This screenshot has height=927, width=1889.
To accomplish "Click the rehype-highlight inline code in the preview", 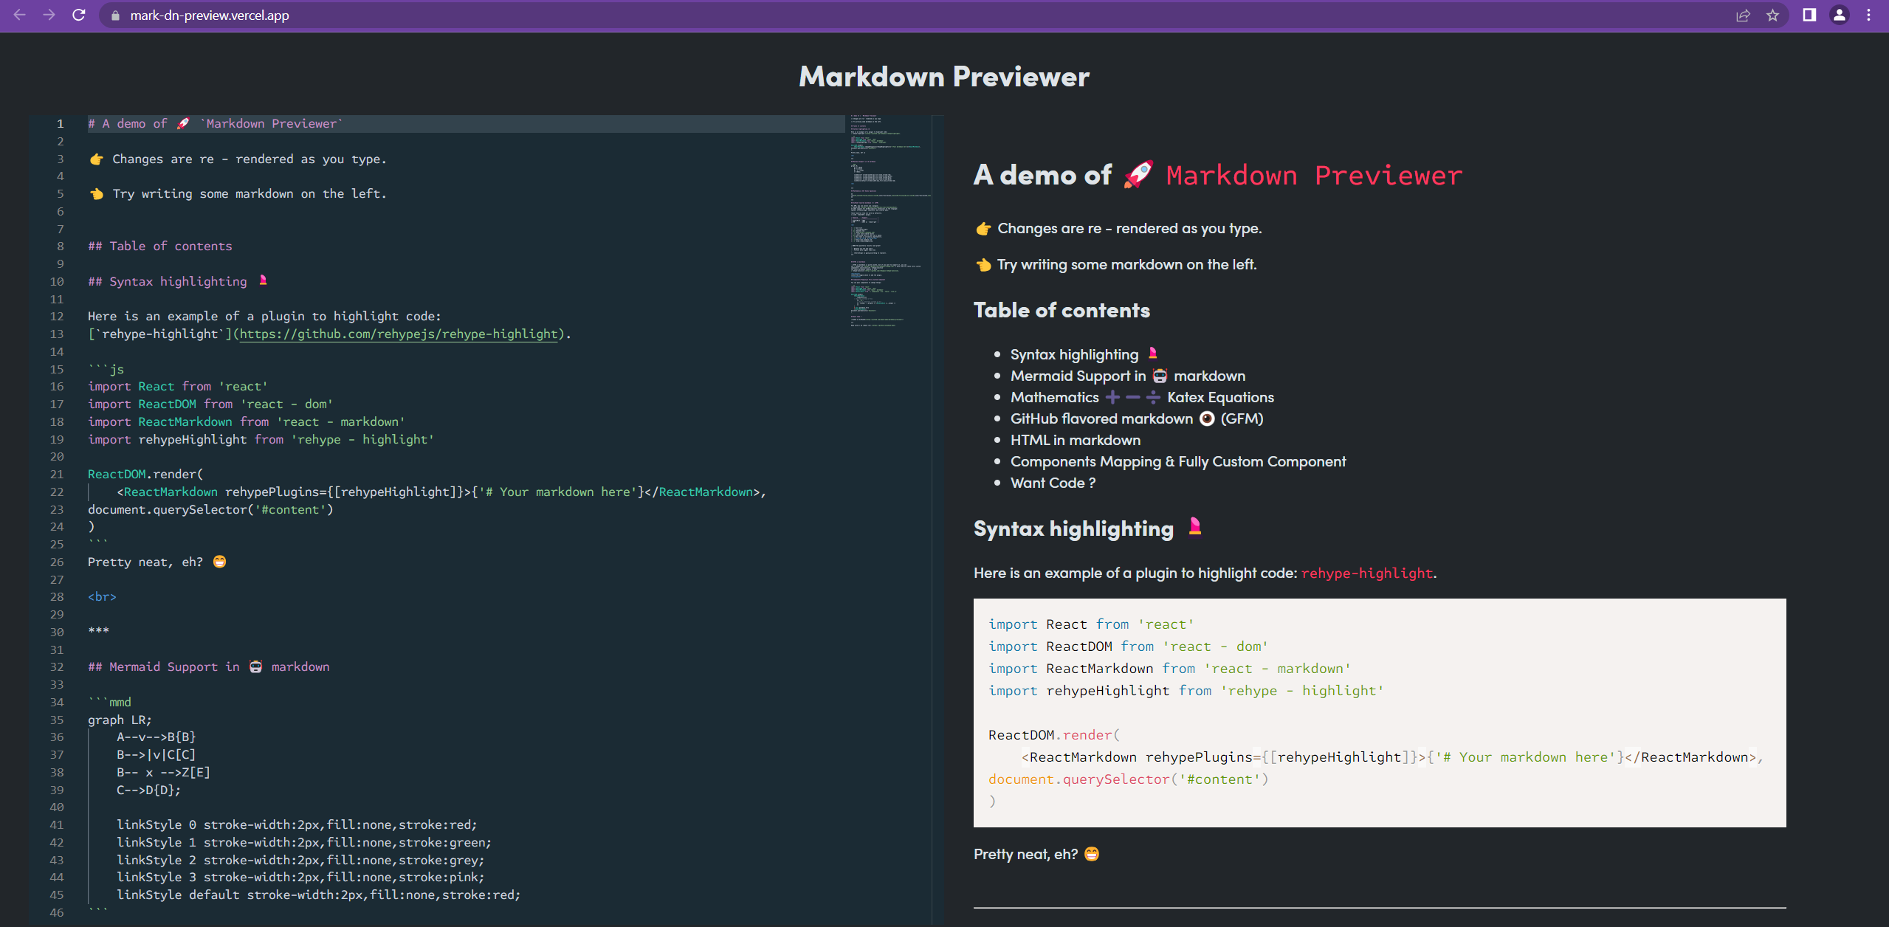I will point(1367,573).
